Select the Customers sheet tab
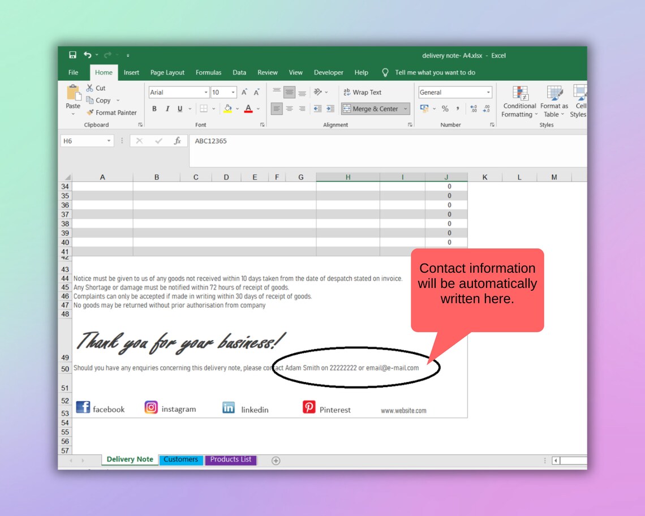 coord(181,459)
